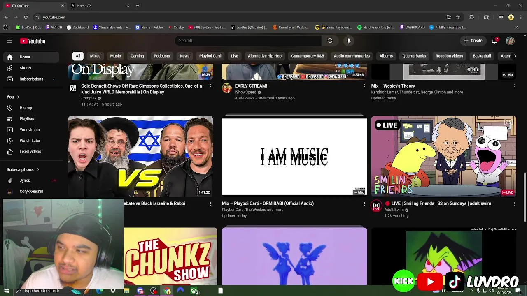Screen dimensions: 527x296
Task: Open options for Black Israelite & Rabbi video
Action: [x=211, y=204]
